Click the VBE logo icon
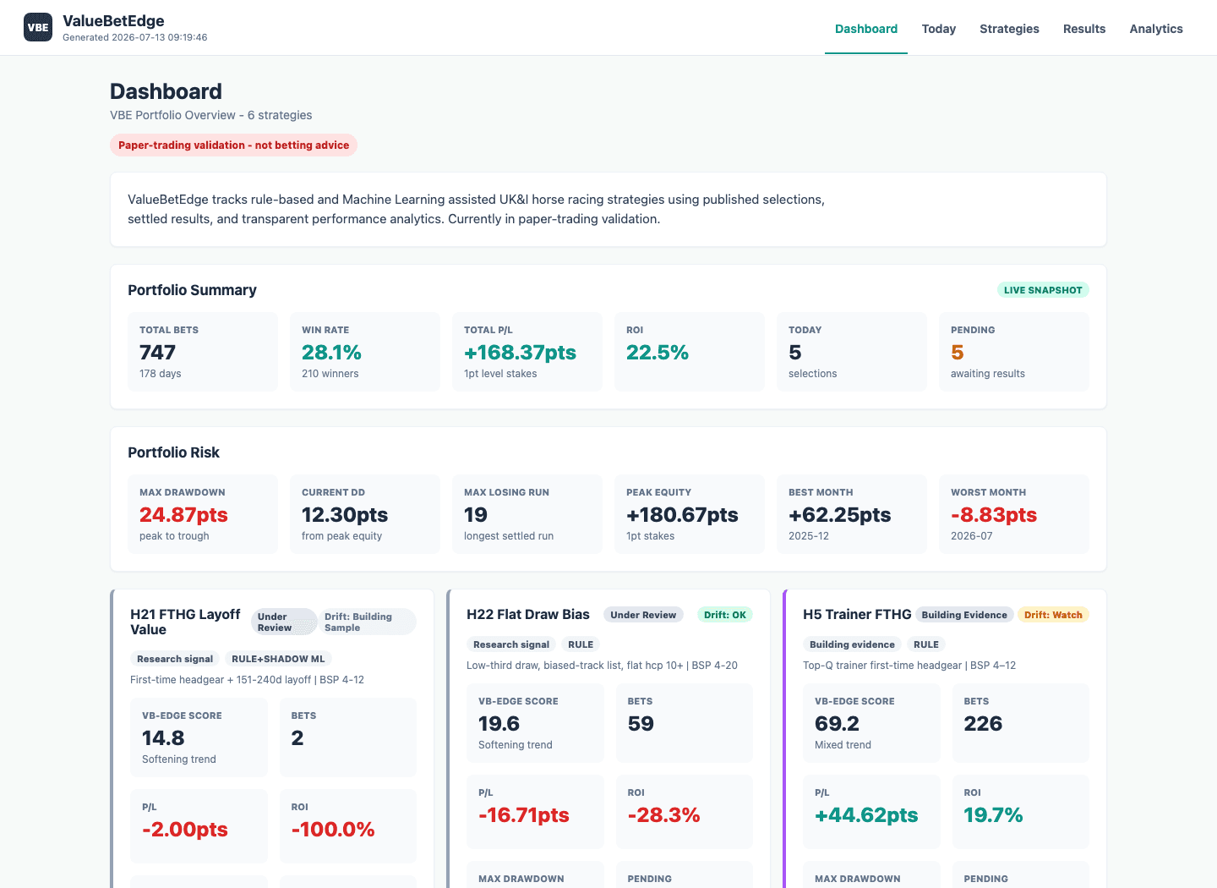This screenshot has width=1217, height=888. pos(38,27)
